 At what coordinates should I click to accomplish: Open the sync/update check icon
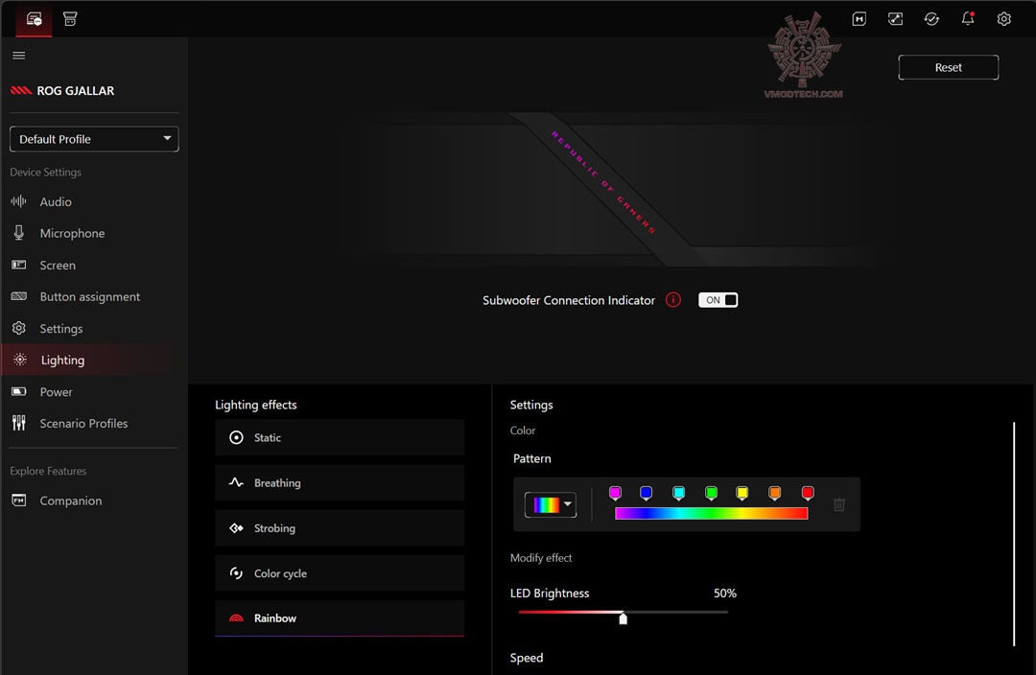coord(931,19)
